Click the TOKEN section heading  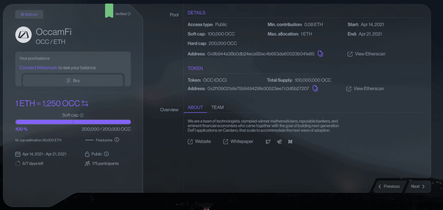[x=195, y=68]
